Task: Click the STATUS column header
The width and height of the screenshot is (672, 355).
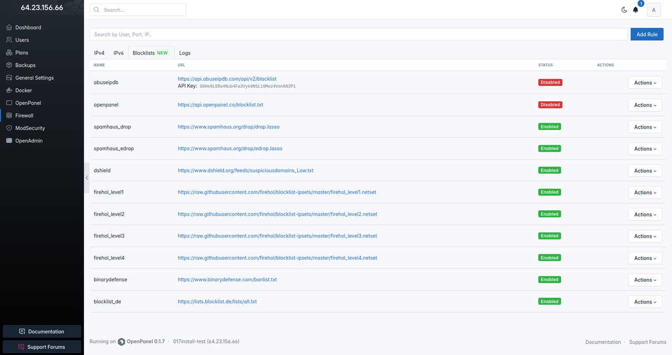Action: (545, 65)
